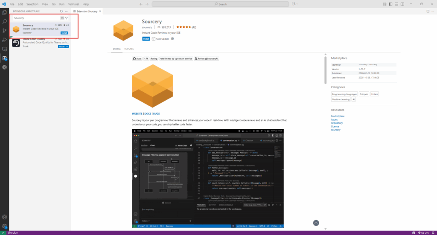Click the filter extensions funnel icon
The width and height of the screenshot is (437, 235).
tap(66, 18)
